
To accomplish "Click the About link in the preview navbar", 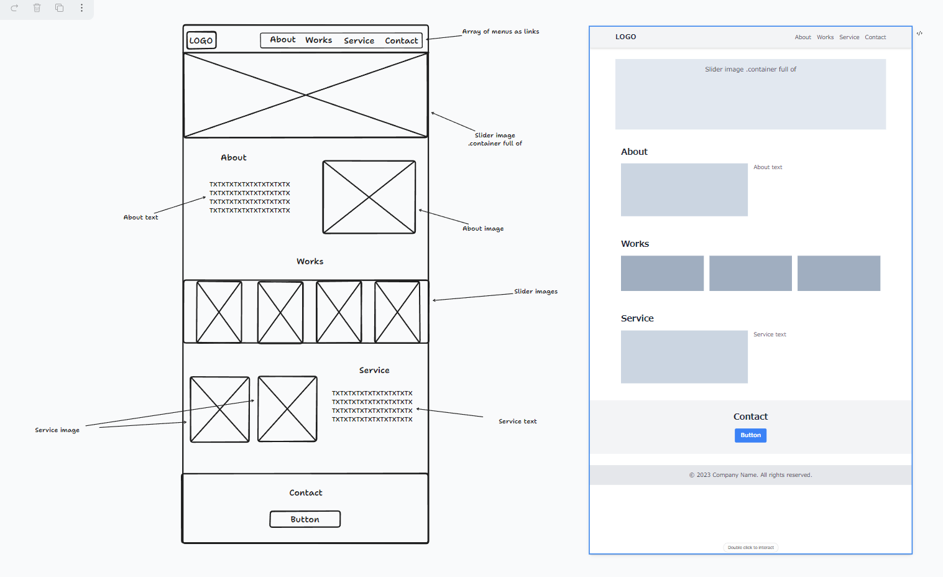I will [x=803, y=37].
